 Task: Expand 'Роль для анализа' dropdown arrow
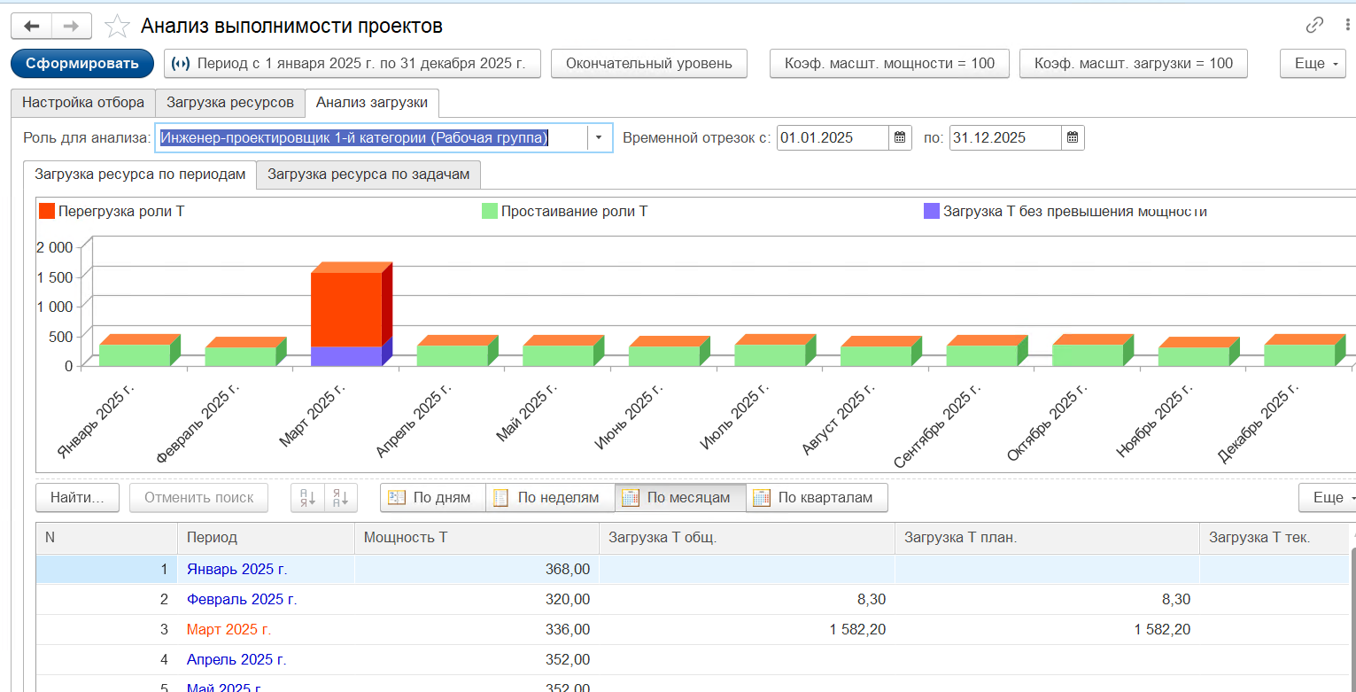pyautogui.click(x=600, y=138)
